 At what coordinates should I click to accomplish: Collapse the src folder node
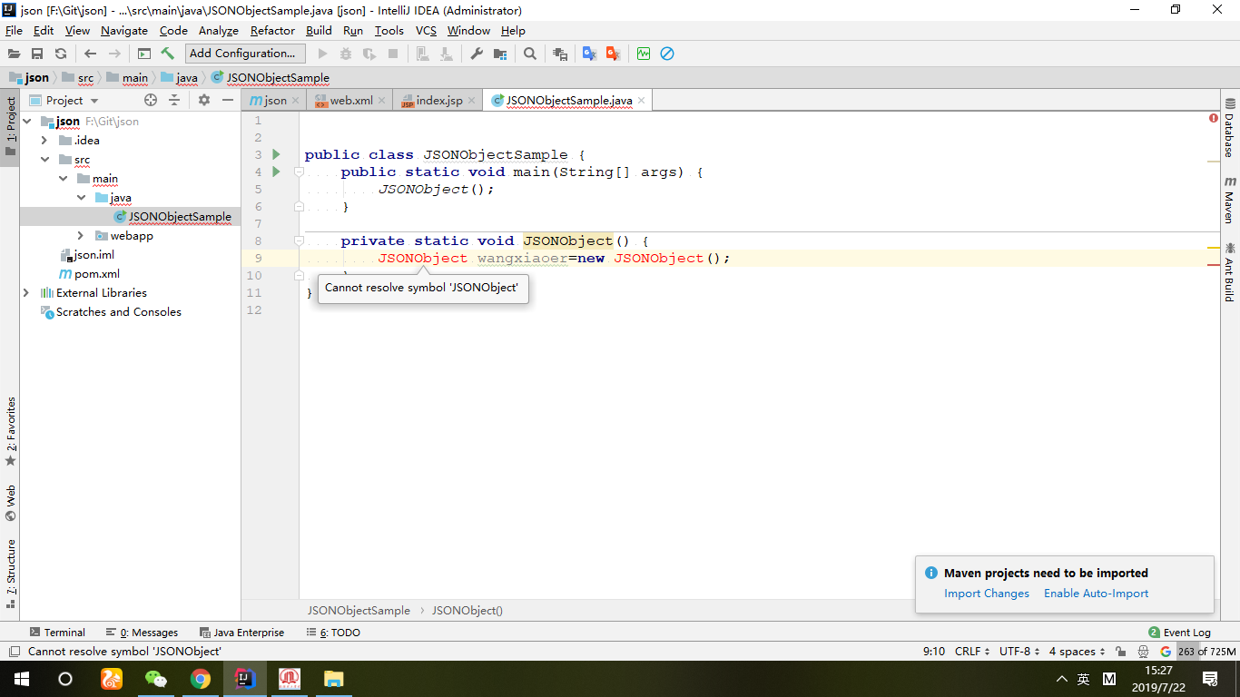click(x=44, y=159)
